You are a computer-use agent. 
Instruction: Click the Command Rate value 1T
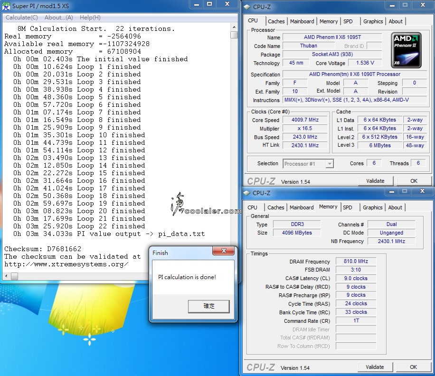[356, 321]
